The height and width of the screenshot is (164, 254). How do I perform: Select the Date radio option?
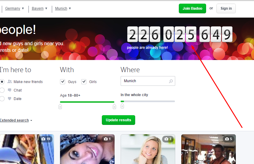coord(2,99)
